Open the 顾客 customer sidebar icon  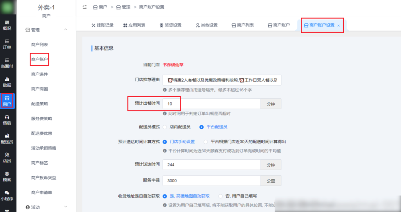click(x=7, y=176)
